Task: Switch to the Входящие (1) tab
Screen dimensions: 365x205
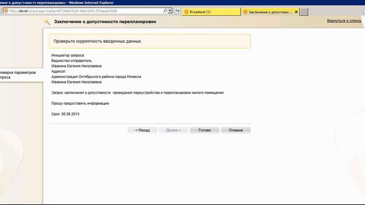Action: [212, 11]
